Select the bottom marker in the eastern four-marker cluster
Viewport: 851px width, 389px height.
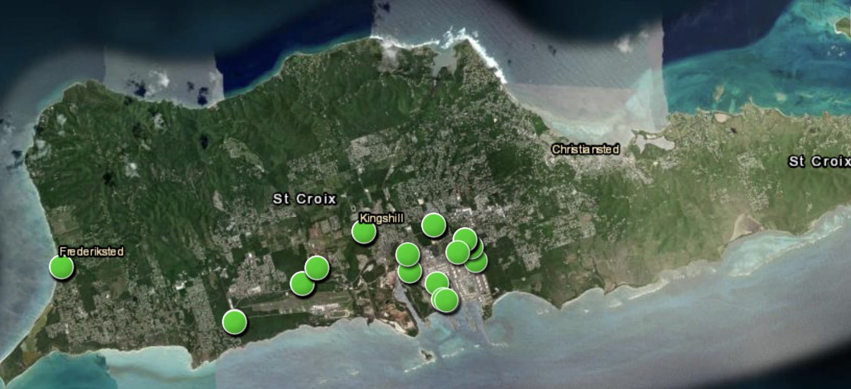click(476, 263)
